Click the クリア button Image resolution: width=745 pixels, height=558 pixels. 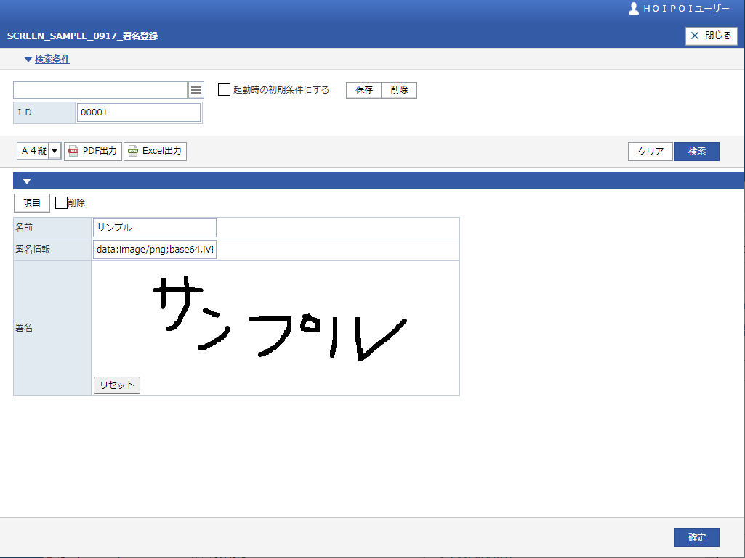point(650,152)
